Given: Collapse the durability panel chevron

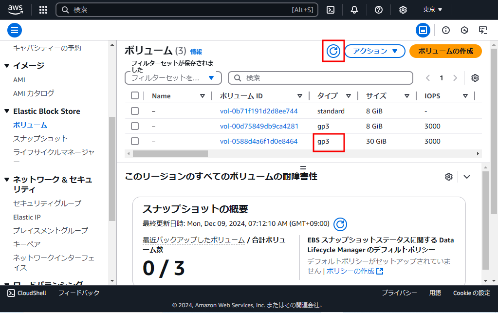Looking at the screenshot, I should click(x=466, y=177).
